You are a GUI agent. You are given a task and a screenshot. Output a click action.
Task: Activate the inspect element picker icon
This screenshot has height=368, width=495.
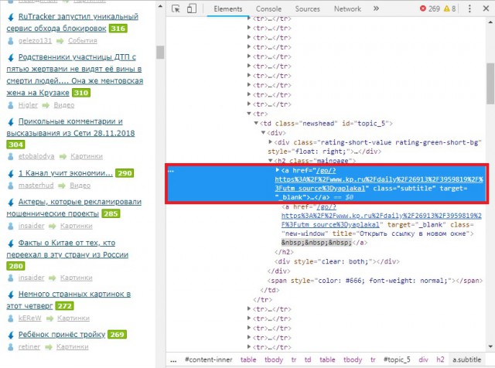point(176,9)
